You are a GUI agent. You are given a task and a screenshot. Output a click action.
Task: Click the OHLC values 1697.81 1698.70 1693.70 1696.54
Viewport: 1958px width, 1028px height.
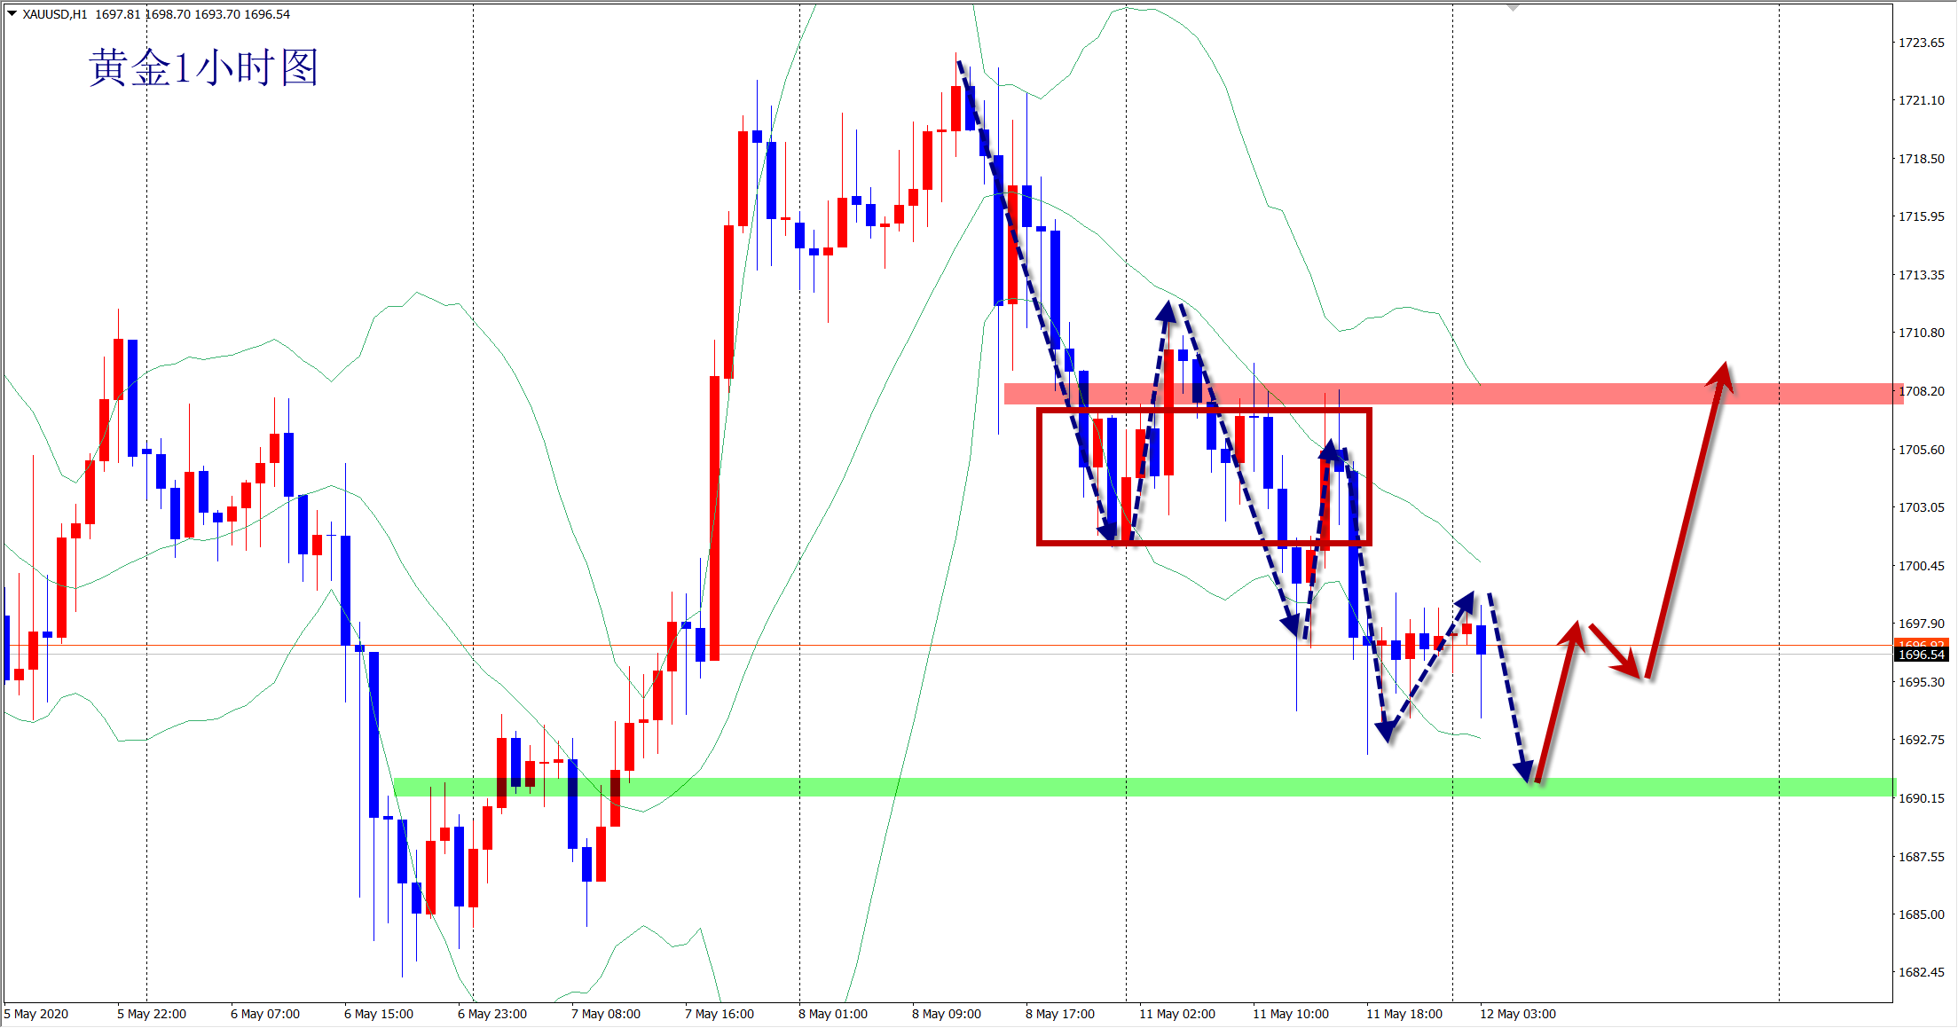click(193, 14)
